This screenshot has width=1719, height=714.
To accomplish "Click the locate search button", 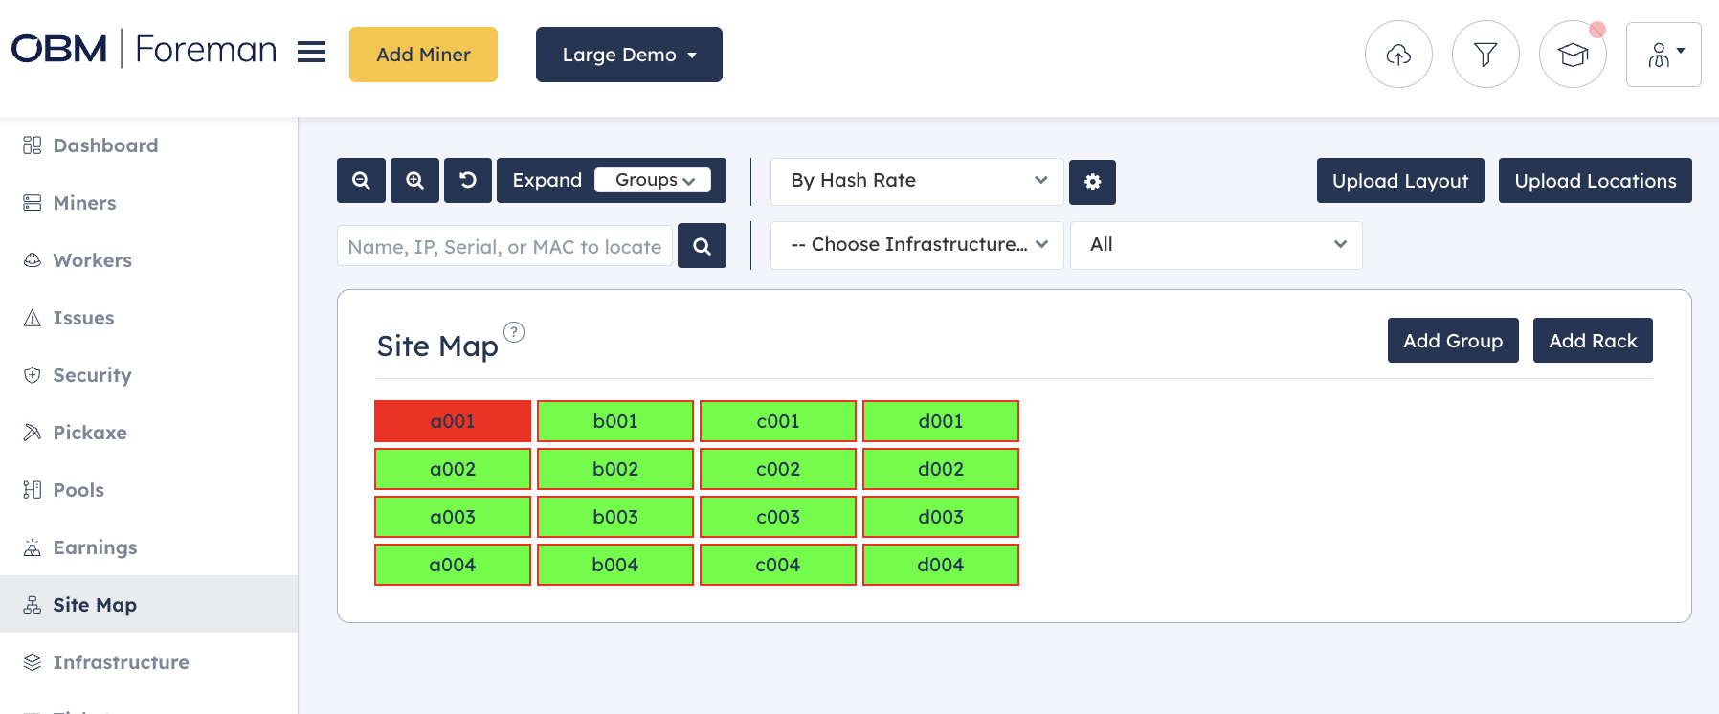I will click(x=702, y=246).
